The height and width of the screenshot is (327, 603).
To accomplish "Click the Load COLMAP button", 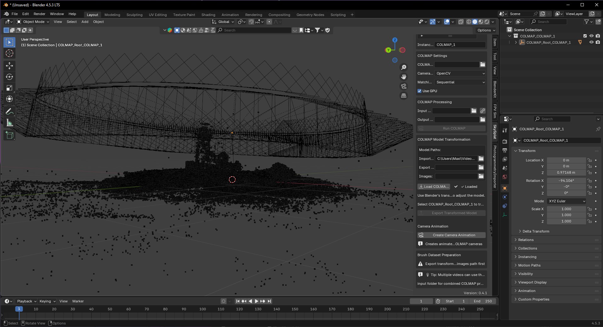I will (x=434, y=187).
